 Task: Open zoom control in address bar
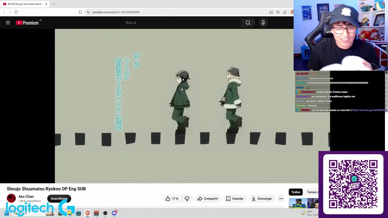tap(278, 12)
